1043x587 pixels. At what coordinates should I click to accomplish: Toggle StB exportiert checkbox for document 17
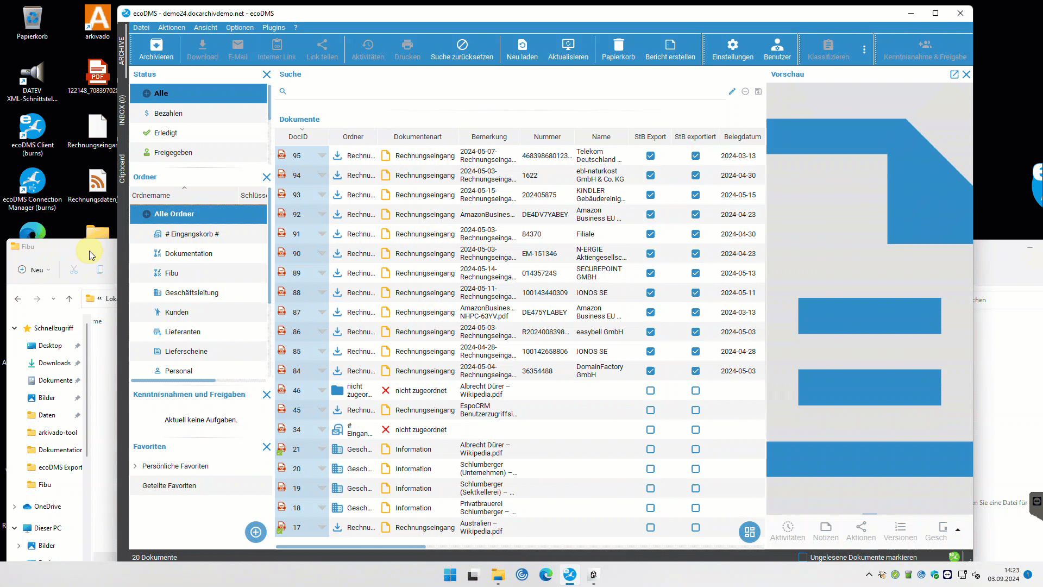coord(695,528)
